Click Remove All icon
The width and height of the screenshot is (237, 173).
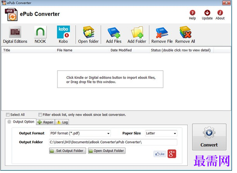tap(185, 32)
